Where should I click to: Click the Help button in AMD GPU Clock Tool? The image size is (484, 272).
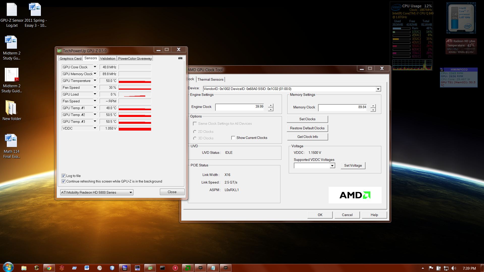coord(374,215)
